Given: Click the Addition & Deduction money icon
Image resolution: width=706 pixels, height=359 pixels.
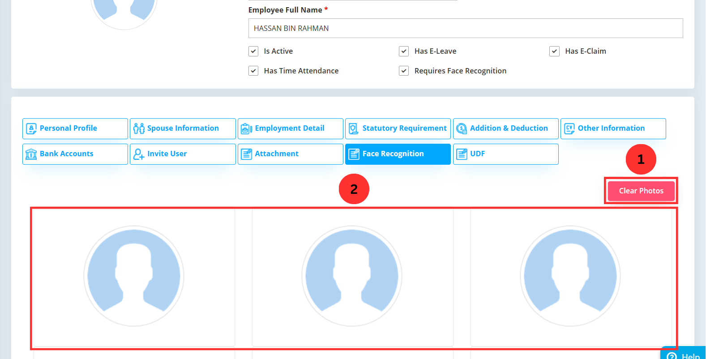Looking at the screenshot, I should (461, 129).
